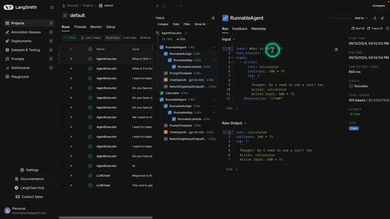Open the Threads tab

click(x=80, y=27)
